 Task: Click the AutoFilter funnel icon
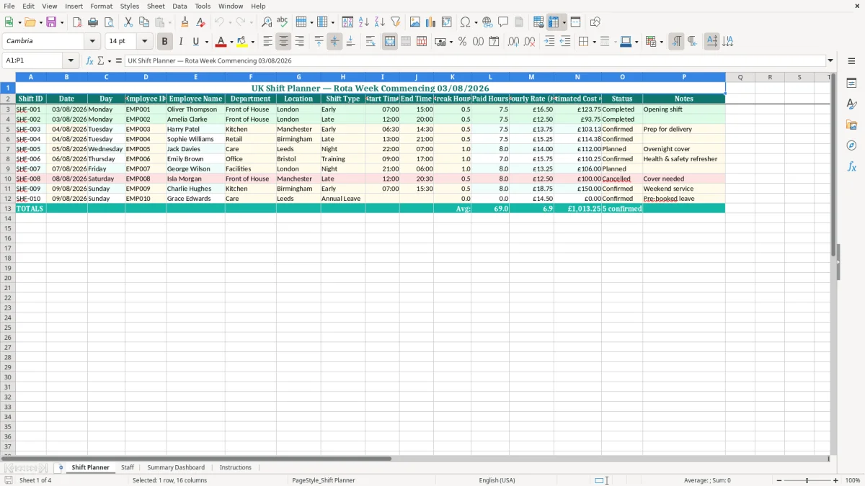point(396,22)
